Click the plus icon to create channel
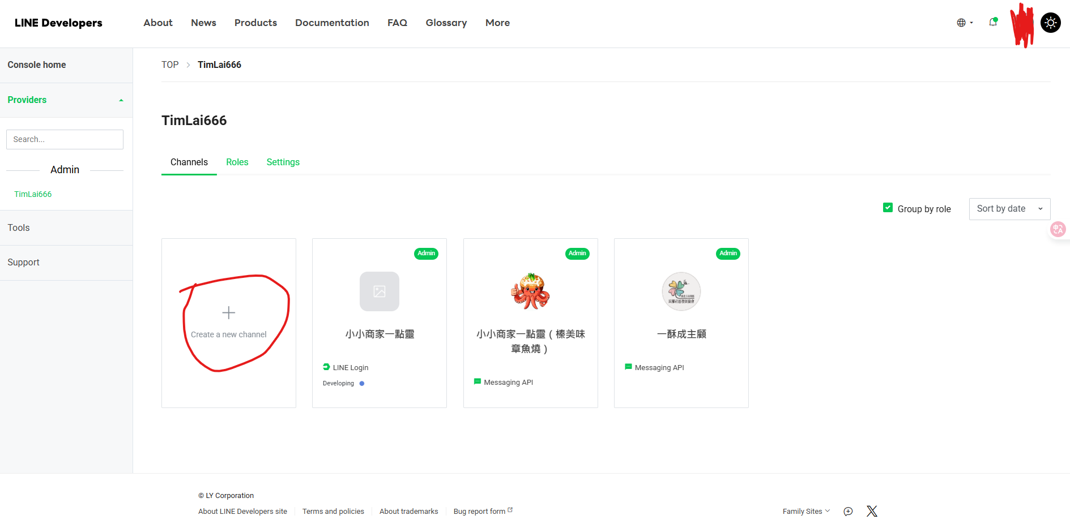This screenshot has height=528, width=1070. [228, 313]
